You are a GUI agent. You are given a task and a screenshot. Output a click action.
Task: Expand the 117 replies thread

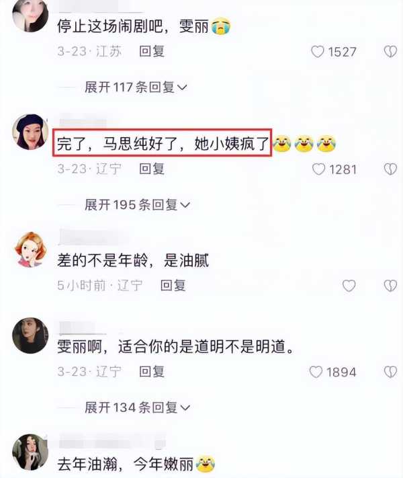[x=136, y=87]
